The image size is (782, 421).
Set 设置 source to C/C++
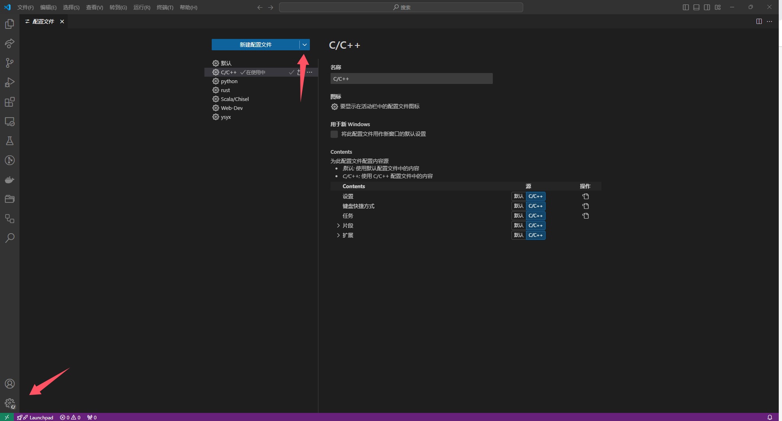535,196
